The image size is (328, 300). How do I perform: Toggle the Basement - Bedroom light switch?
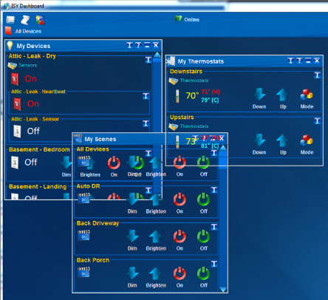click(x=15, y=163)
